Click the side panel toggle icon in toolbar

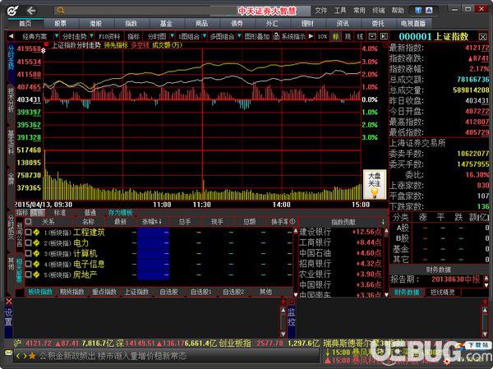coord(384,36)
